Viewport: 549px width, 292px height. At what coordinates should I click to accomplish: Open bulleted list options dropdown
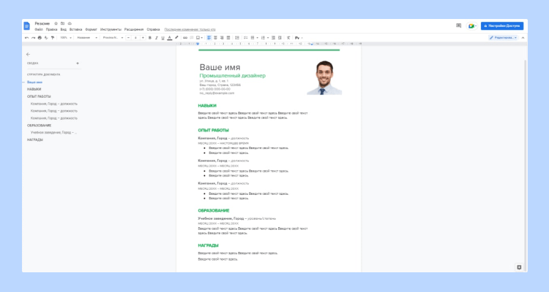point(258,38)
